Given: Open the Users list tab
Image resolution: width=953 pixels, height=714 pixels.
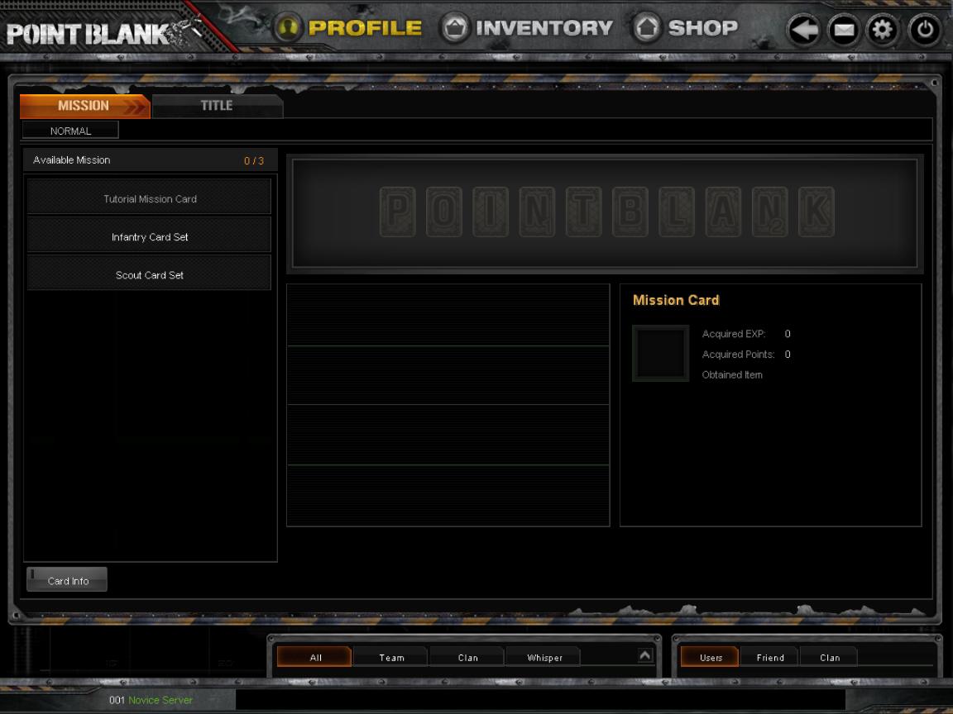Looking at the screenshot, I should 710,657.
